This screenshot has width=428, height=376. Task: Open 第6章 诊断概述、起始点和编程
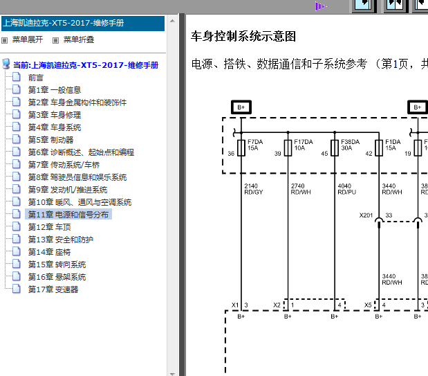(x=81, y=152)
